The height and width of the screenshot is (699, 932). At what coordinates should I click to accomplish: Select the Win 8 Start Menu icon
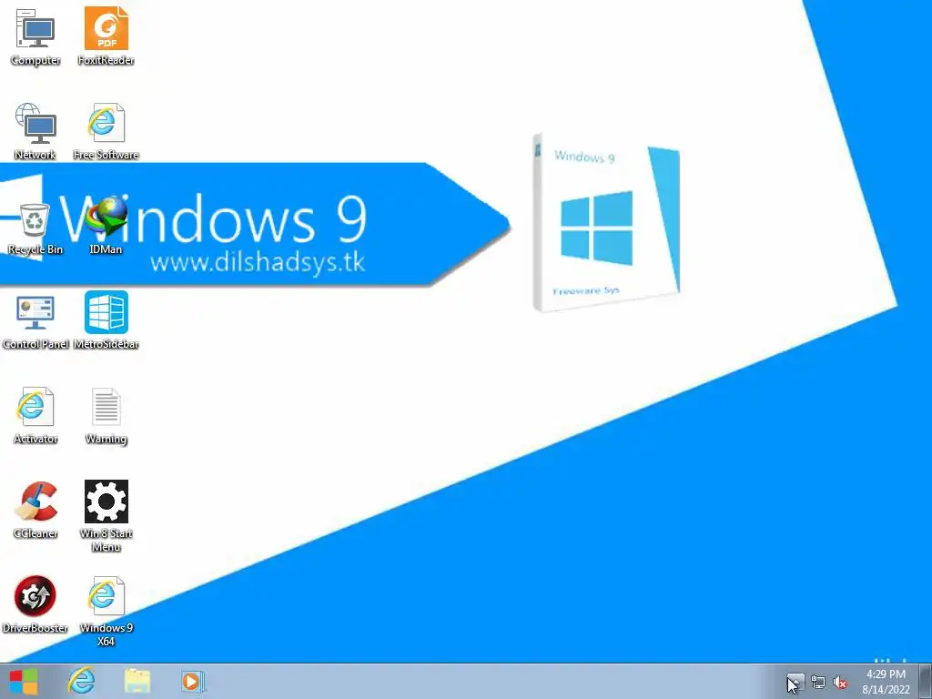106,516
